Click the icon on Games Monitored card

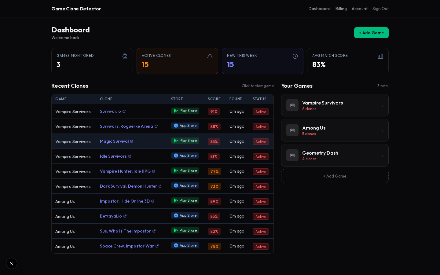(124, 56)
